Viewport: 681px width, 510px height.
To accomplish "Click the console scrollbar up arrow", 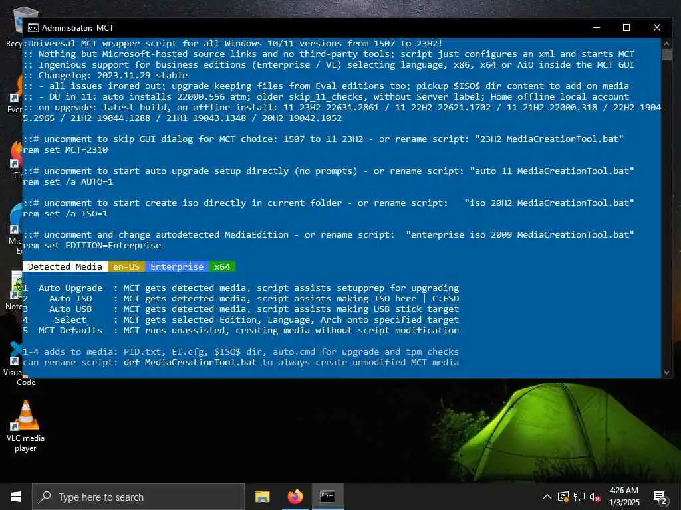I will coord(666,43).
